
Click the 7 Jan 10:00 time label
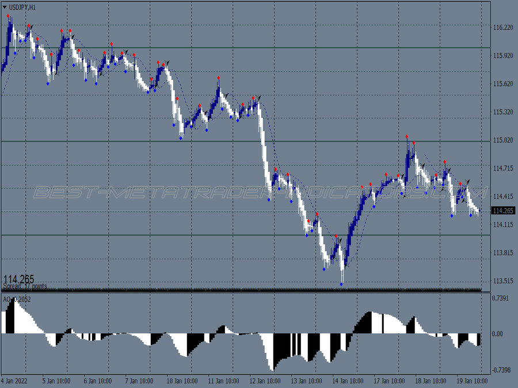[139, 381]
